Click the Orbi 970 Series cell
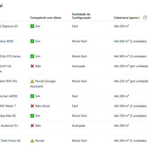This screenshot has height=148, width=152. click(x=10, y=56)
